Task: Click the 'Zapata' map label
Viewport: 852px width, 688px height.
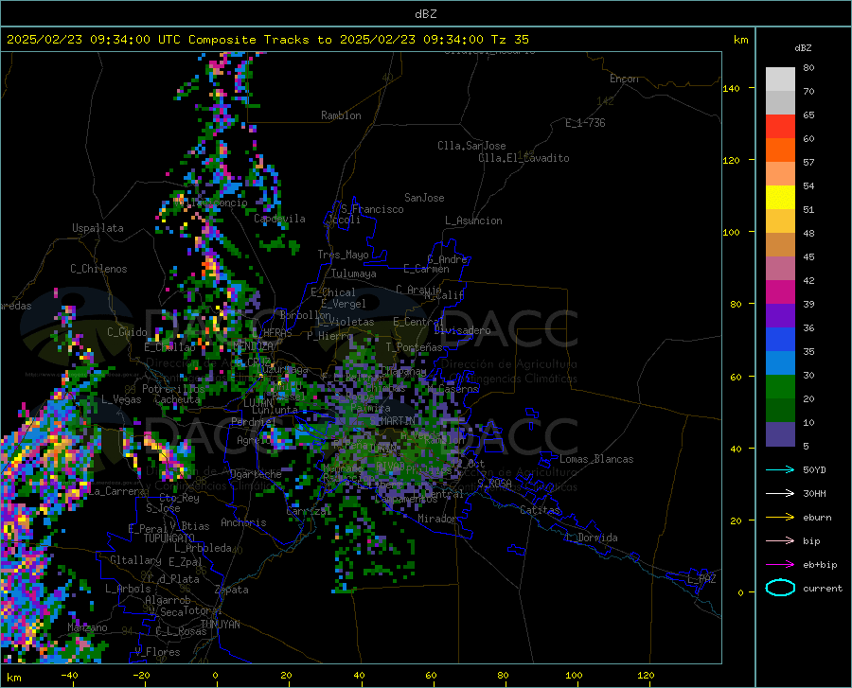Action: [232, 590]
